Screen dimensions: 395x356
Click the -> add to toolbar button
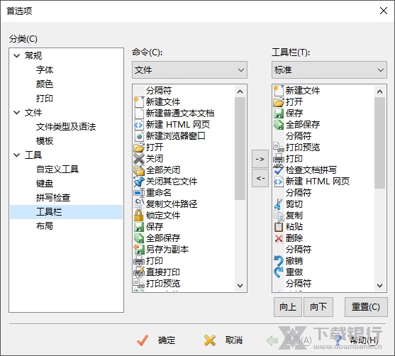(x=260, y=159)
